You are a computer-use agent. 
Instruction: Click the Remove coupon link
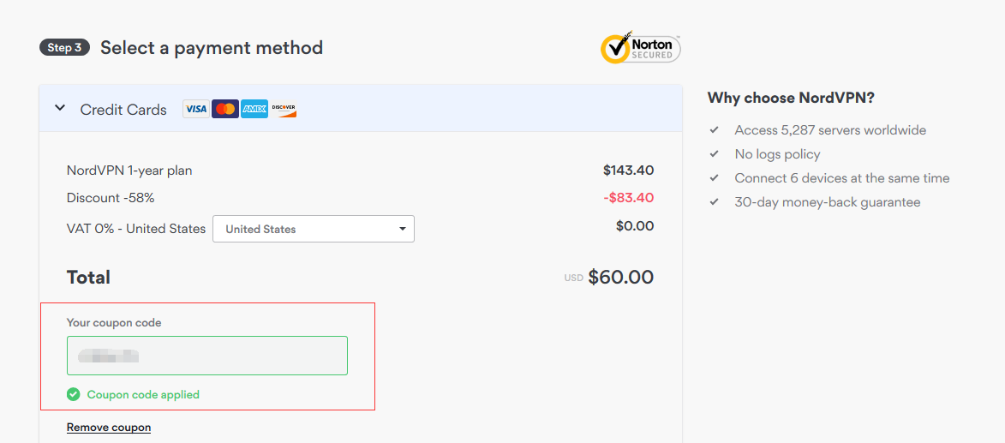tap(109, 427)
